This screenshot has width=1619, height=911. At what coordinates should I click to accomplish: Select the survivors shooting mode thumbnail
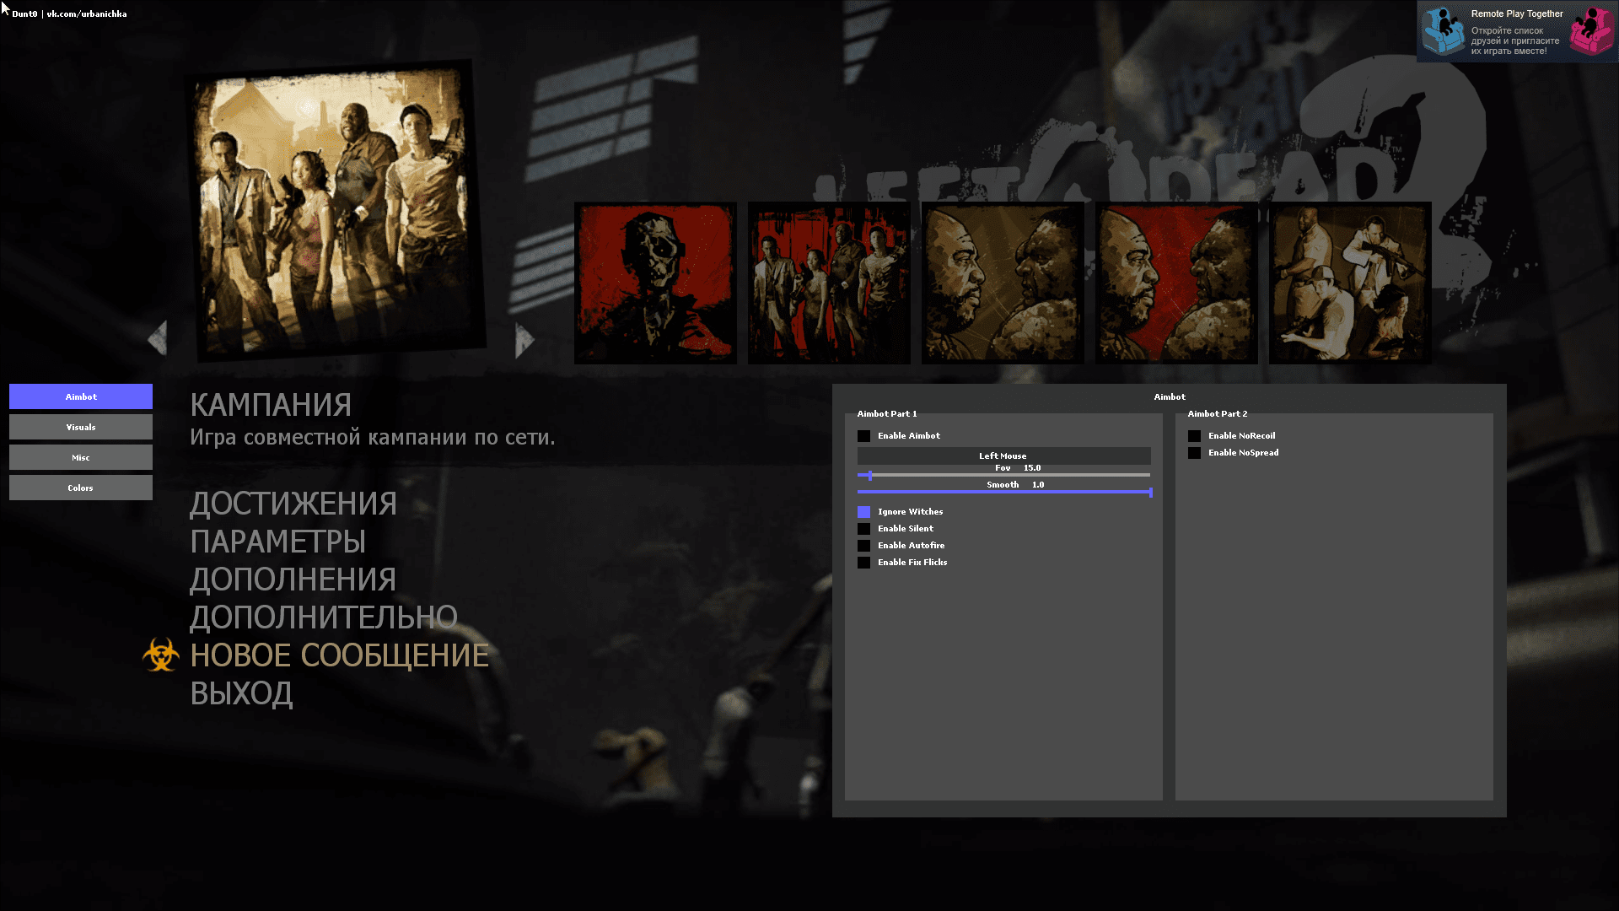point(1350,283)
